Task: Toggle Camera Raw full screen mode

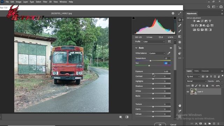Action: (180, 13)
